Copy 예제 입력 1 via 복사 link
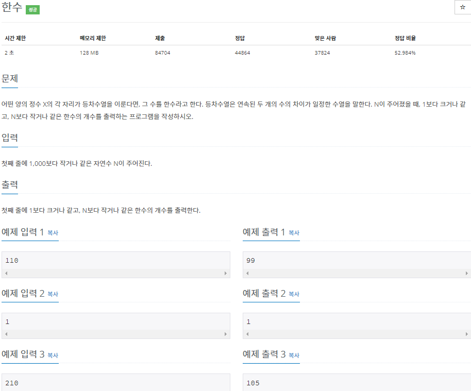471x391 pixels. [53, 233]
